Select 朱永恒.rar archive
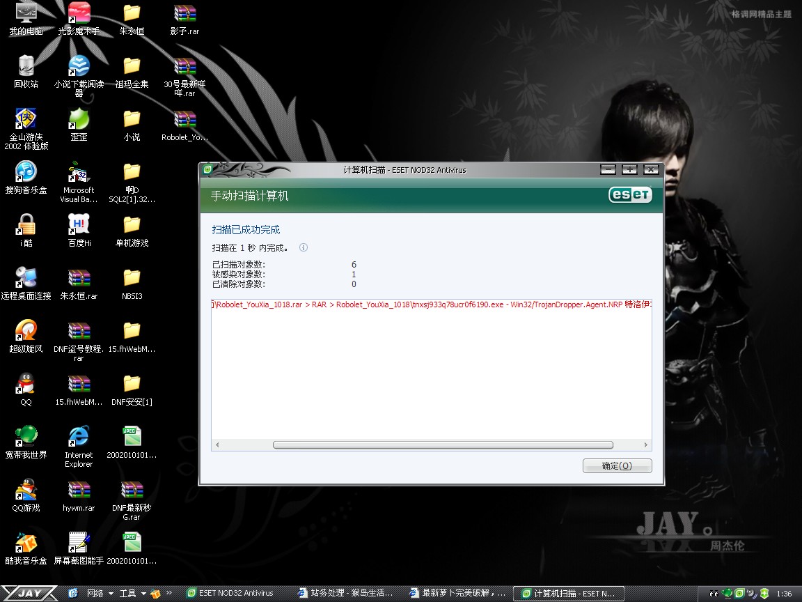 coord(79,283)
